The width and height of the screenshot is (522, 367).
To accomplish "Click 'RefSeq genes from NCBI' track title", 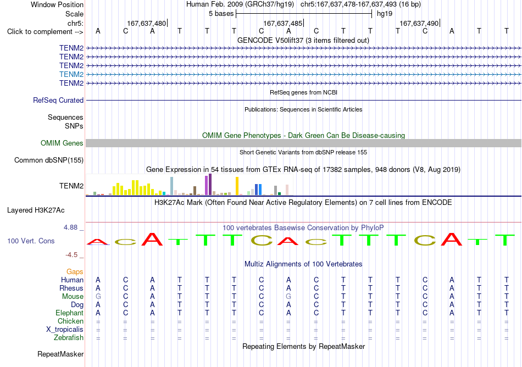I will [x=303, y=92].
